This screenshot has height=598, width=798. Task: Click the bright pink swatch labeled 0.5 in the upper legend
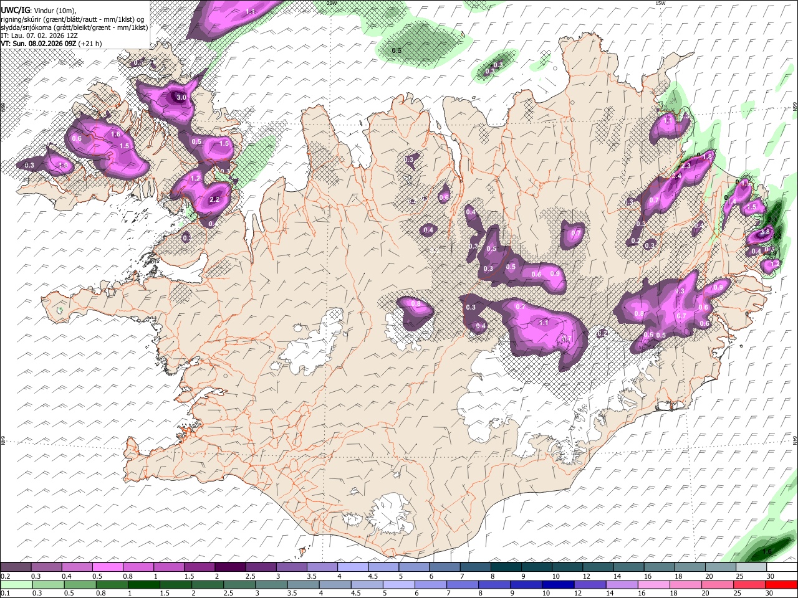[x=108, y=567]
